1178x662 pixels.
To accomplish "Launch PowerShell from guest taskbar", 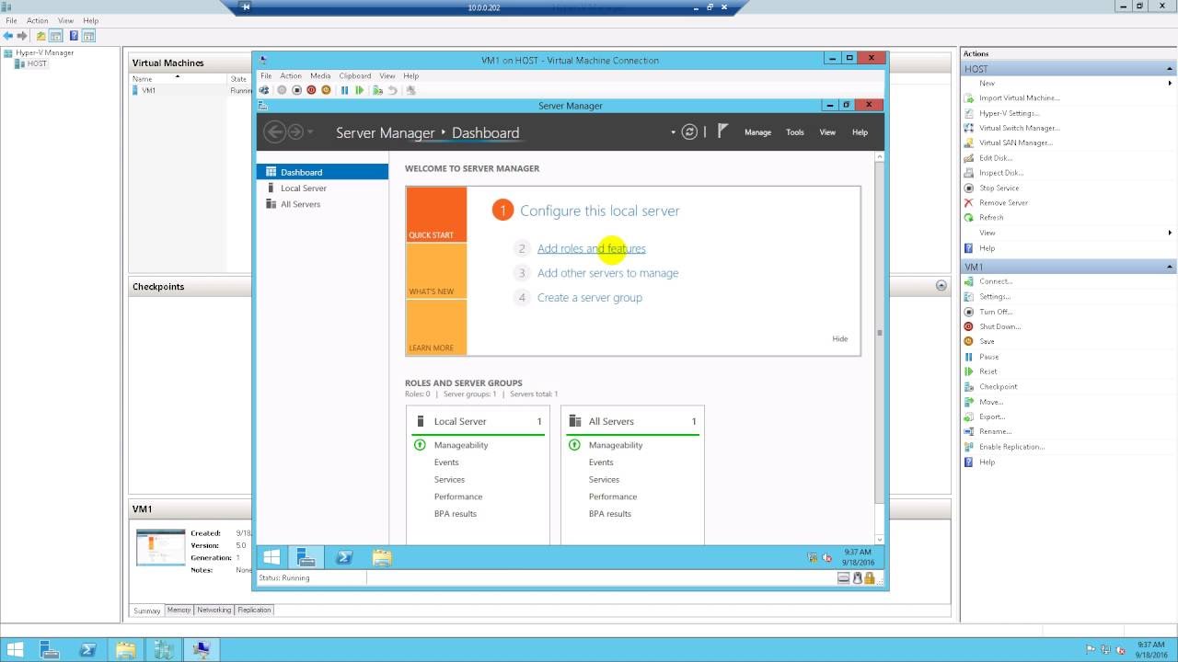I will click(344, 557).
